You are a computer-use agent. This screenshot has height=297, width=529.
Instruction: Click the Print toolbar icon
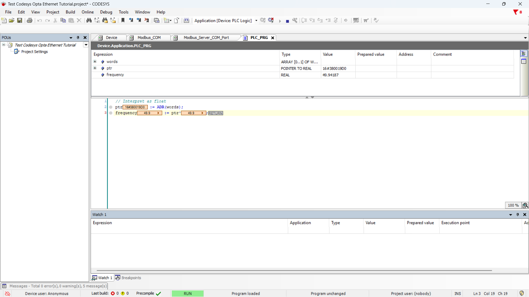(x=29, y=20)
